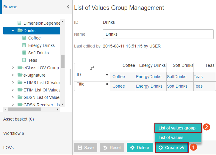Image resolution: width=216 pixels, height=155 pixels.
Task: Expand the GDSN List of Values node
Action: coord(13,97)
